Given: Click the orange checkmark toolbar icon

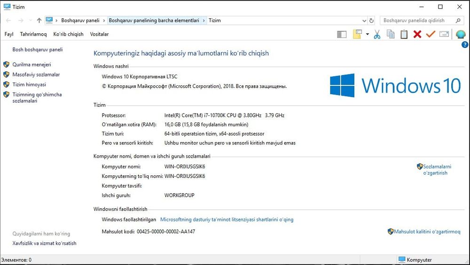Looking at the screenshot, I should pos(431,34).
